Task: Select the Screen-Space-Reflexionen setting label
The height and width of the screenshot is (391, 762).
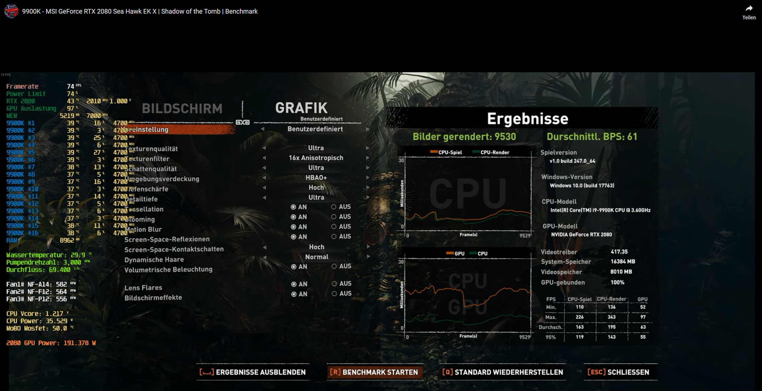Action: click(167, 239)
